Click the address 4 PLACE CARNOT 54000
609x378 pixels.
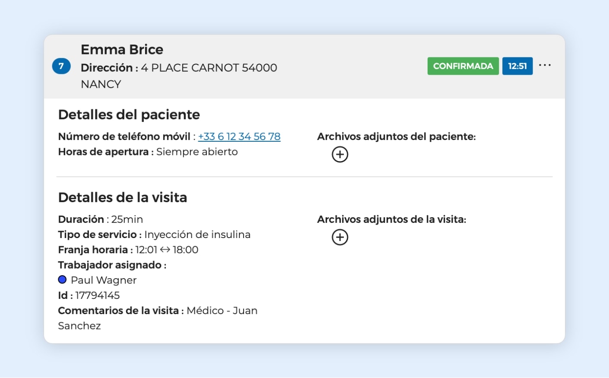209,68
